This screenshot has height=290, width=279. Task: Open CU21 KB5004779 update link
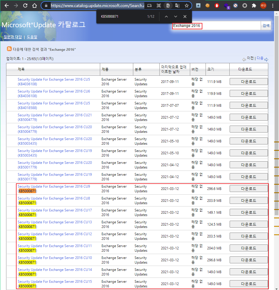pos(55,117)
